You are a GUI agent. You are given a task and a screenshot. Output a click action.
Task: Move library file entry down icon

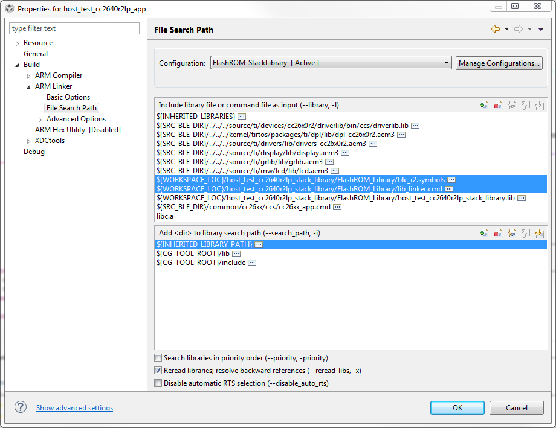(538, 105)
